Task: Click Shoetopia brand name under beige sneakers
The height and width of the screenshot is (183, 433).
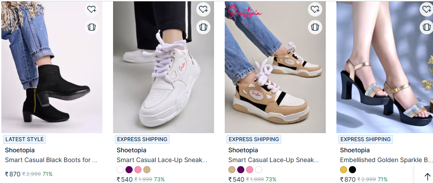Action: coord(243,150)
